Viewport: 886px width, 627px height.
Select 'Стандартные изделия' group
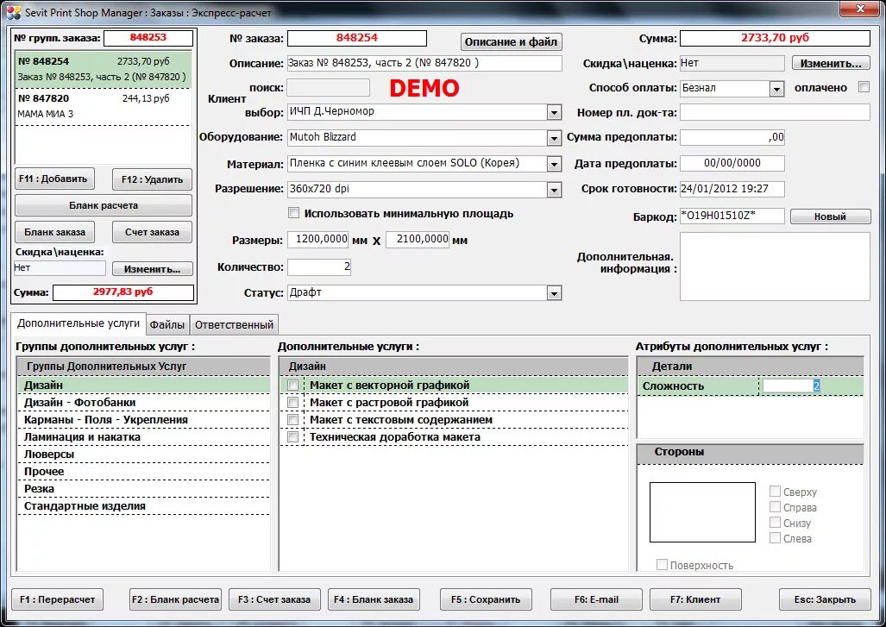pos(143,506)
